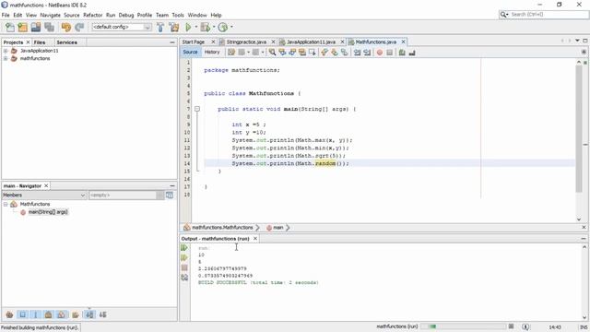590x332 pixels.
Task: Run the project with green play icon
Action: [x=188, y=27]
